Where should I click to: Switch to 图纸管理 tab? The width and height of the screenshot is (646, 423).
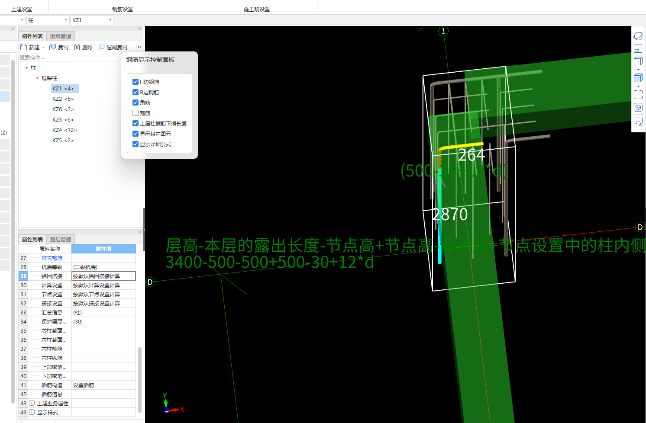[61, 36]
